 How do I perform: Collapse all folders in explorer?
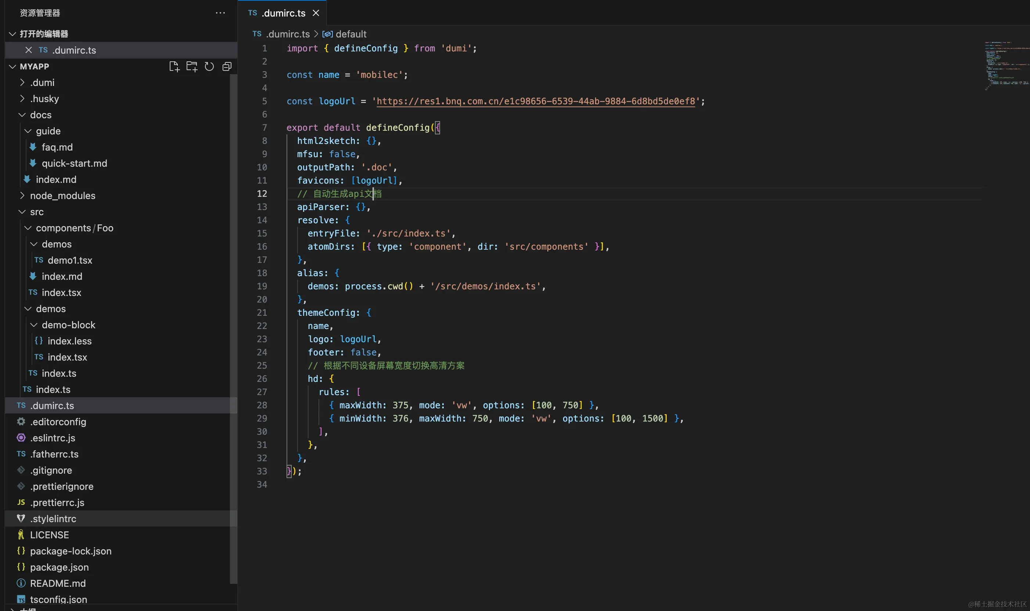(x=227, y=66)
